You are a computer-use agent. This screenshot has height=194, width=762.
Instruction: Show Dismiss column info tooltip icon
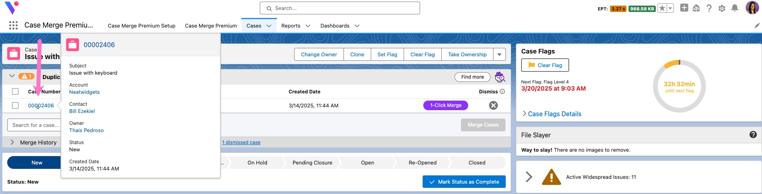(502, 91)
